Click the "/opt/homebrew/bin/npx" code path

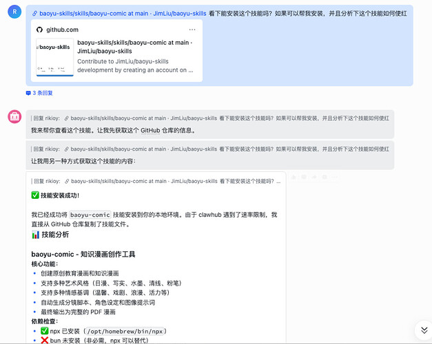pyautogui.click(x=125, y=332)
